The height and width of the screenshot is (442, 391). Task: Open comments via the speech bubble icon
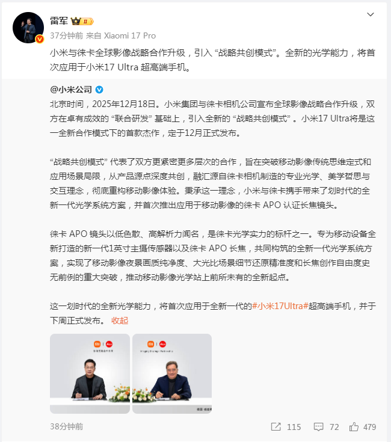pyautogui.click(x=319, y=427)
